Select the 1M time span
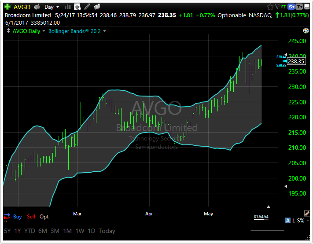The width and height of the screenshot is (313, 244). [x=67, y=231]
